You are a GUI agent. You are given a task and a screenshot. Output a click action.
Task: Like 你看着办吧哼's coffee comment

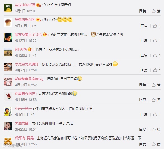click(x=156, y=100)
